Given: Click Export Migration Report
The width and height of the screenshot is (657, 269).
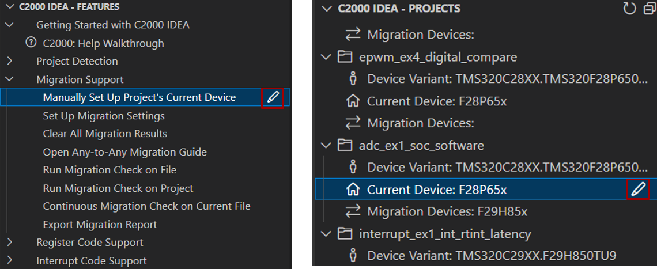Looking at the screenshot, I should pyautogui.click(x=100, y=225).
